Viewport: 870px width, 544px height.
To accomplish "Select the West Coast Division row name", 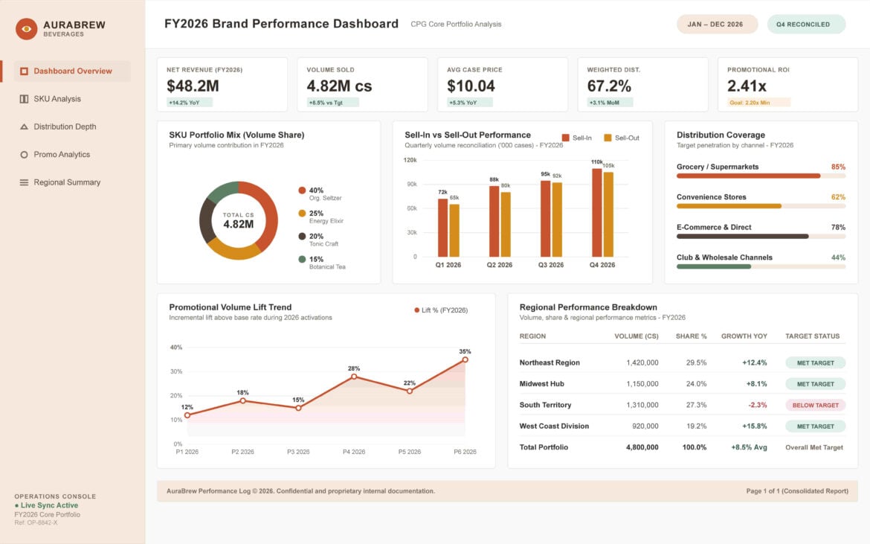I will [x=554, y=426].
